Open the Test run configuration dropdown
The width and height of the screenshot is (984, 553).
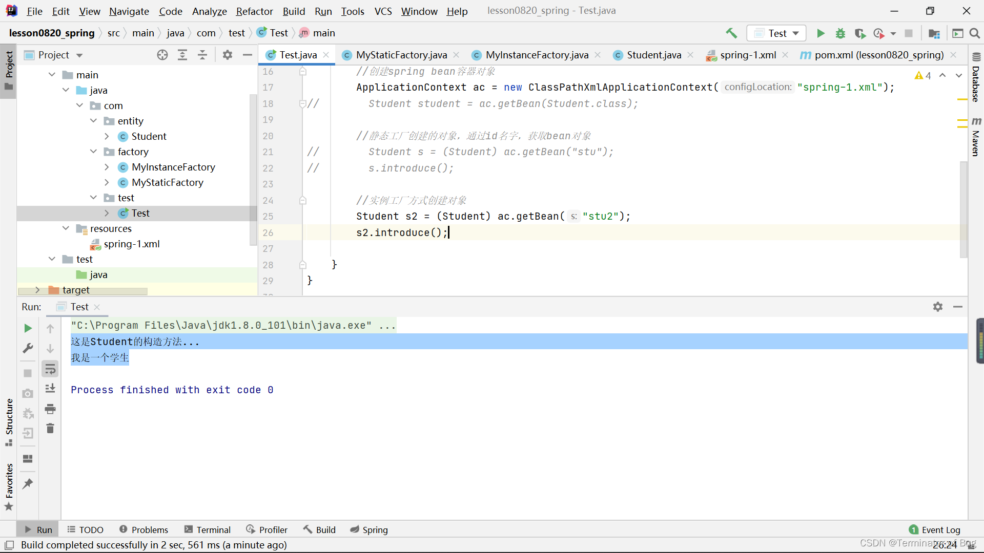[776, 33]
